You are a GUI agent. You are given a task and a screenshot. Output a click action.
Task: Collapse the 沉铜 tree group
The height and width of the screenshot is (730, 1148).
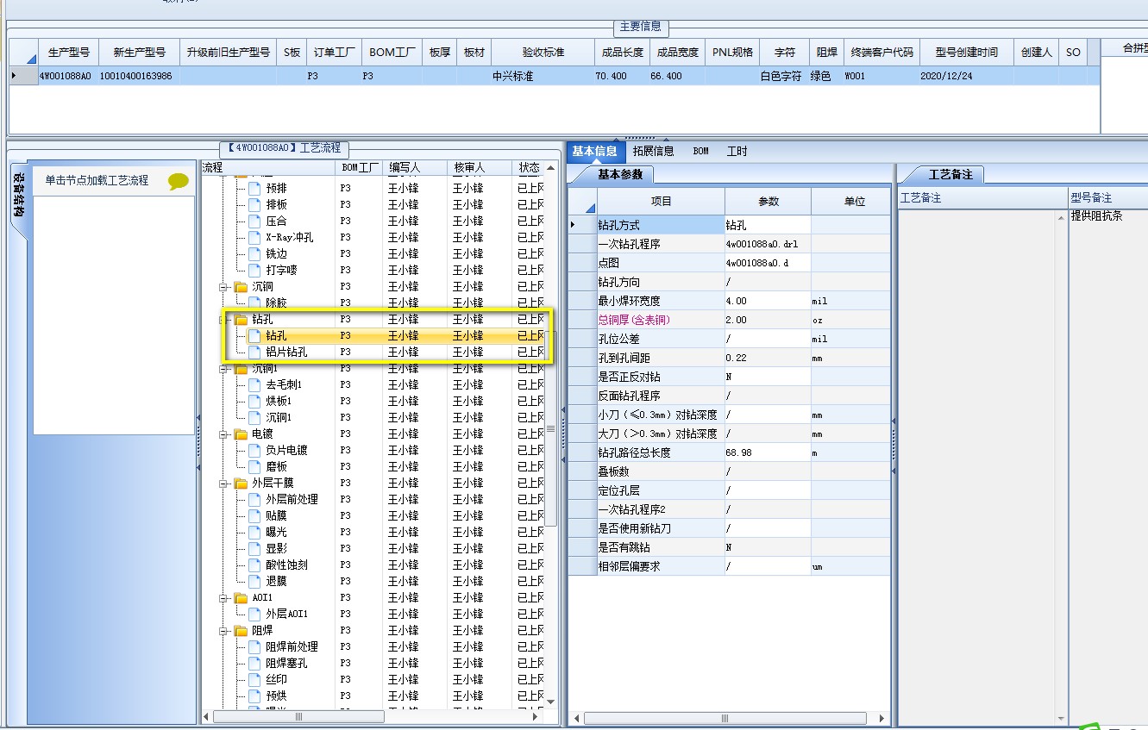coord(223,286)
